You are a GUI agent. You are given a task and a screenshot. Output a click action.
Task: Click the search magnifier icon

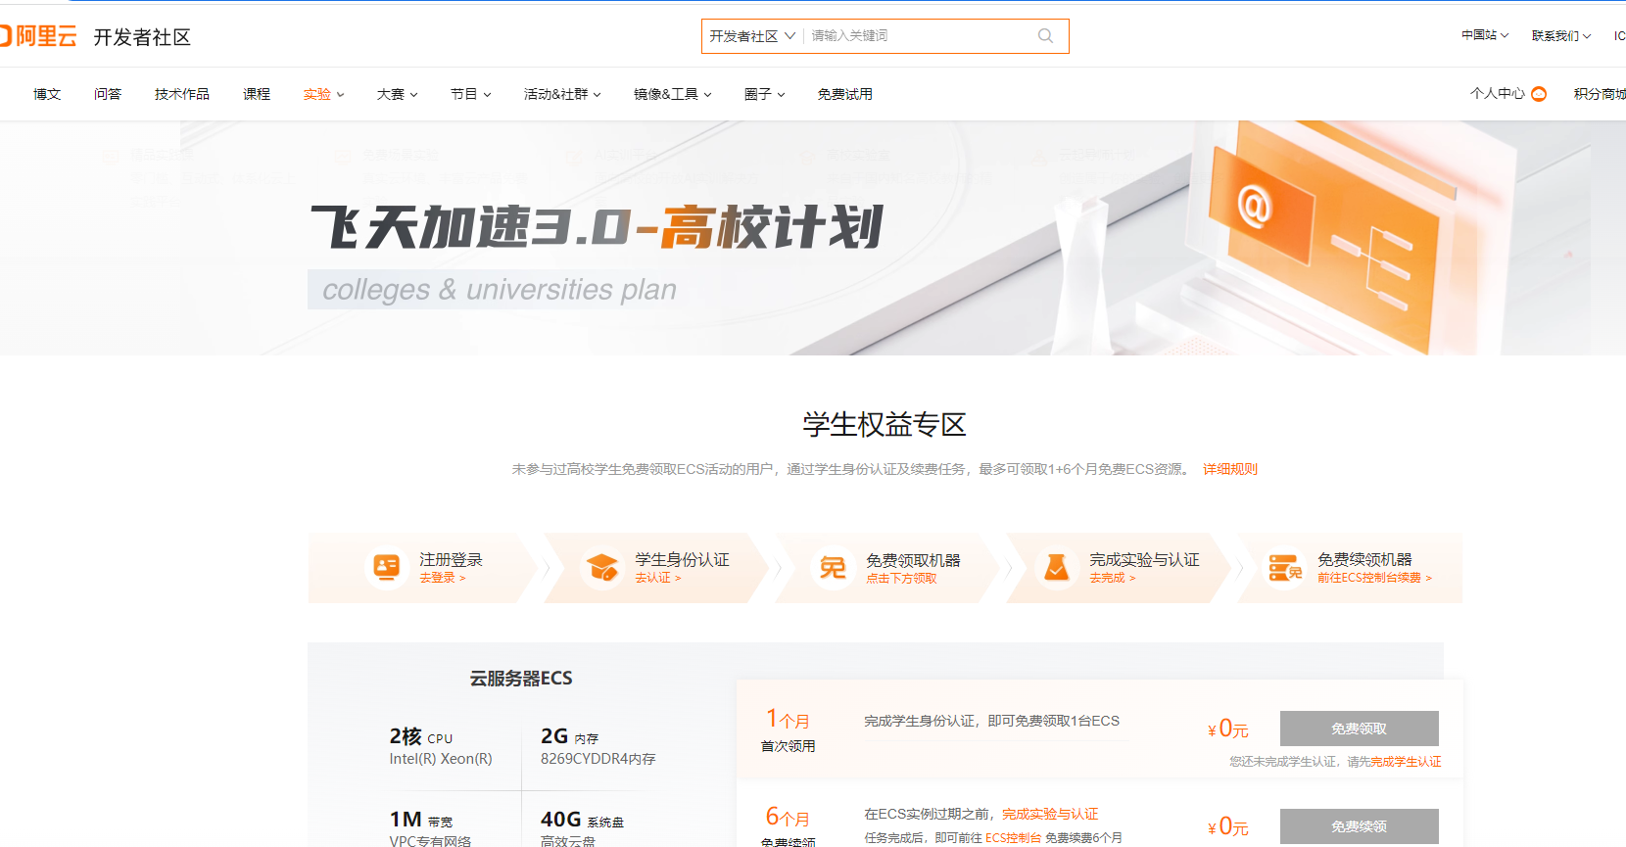[1045, 36]
